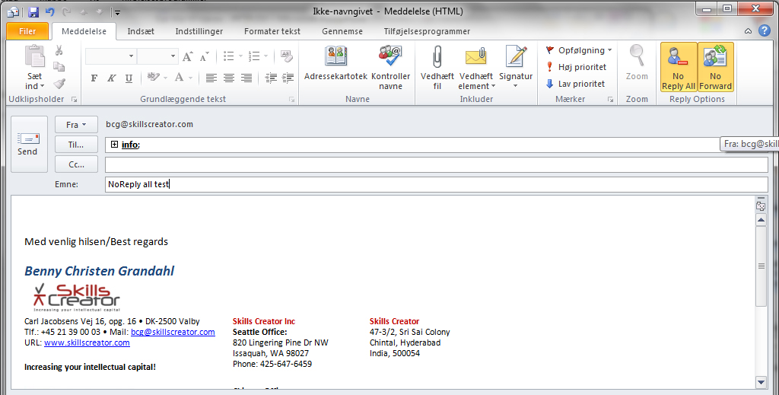Toggle the No Reply All option
The image size is (779, 395).
(678, 67)
